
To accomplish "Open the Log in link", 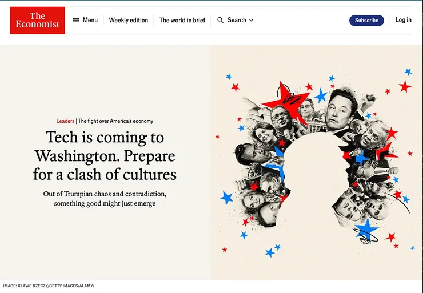I will [403, 20].
